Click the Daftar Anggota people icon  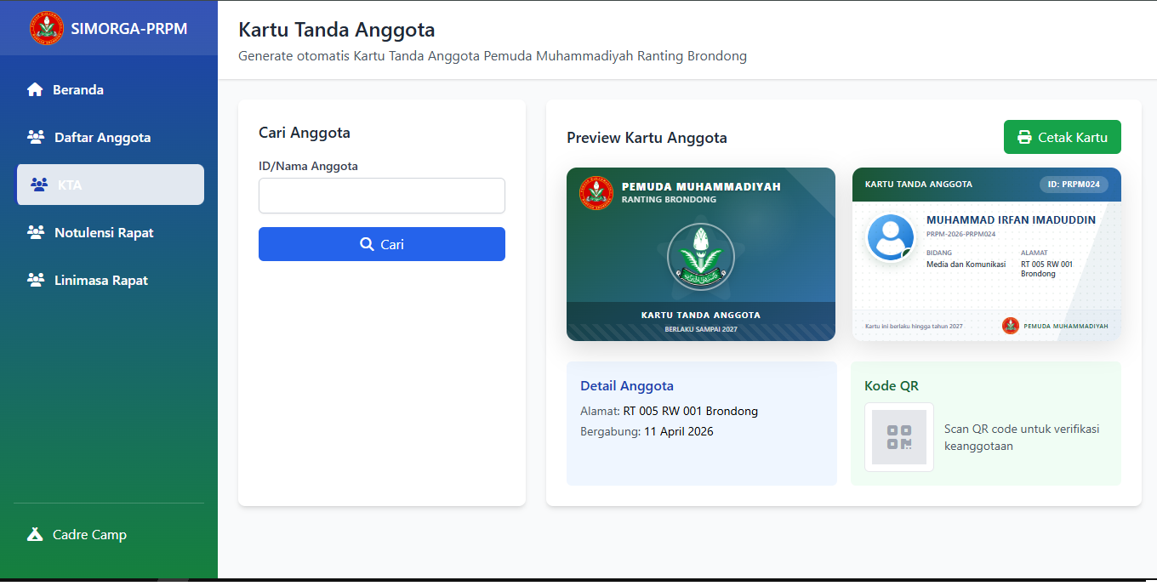point(36,138)
